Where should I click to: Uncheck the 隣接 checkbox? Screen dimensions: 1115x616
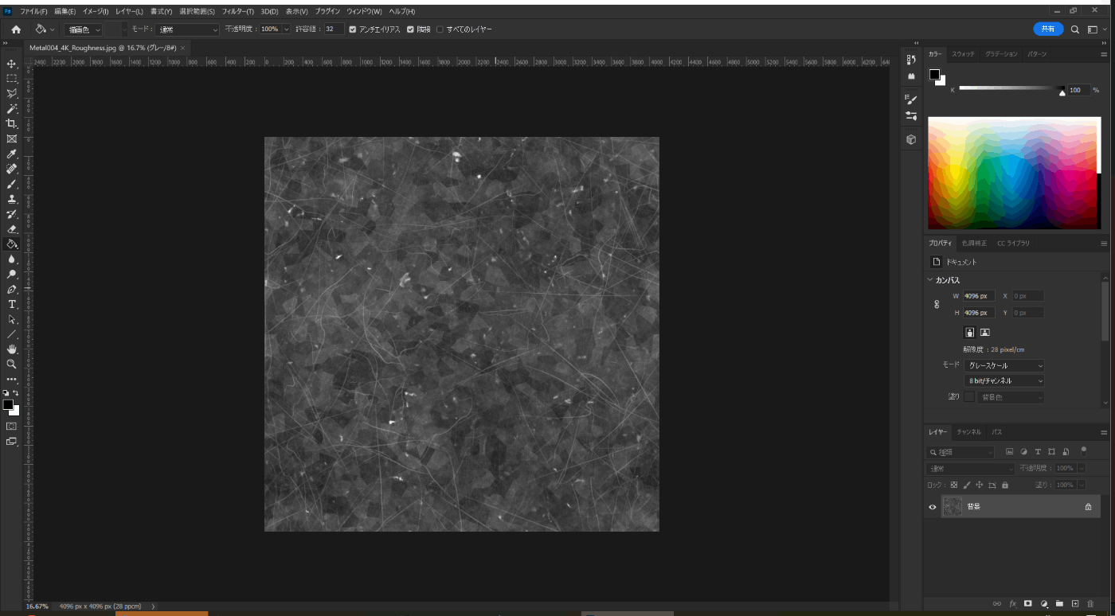coord(410,29)
